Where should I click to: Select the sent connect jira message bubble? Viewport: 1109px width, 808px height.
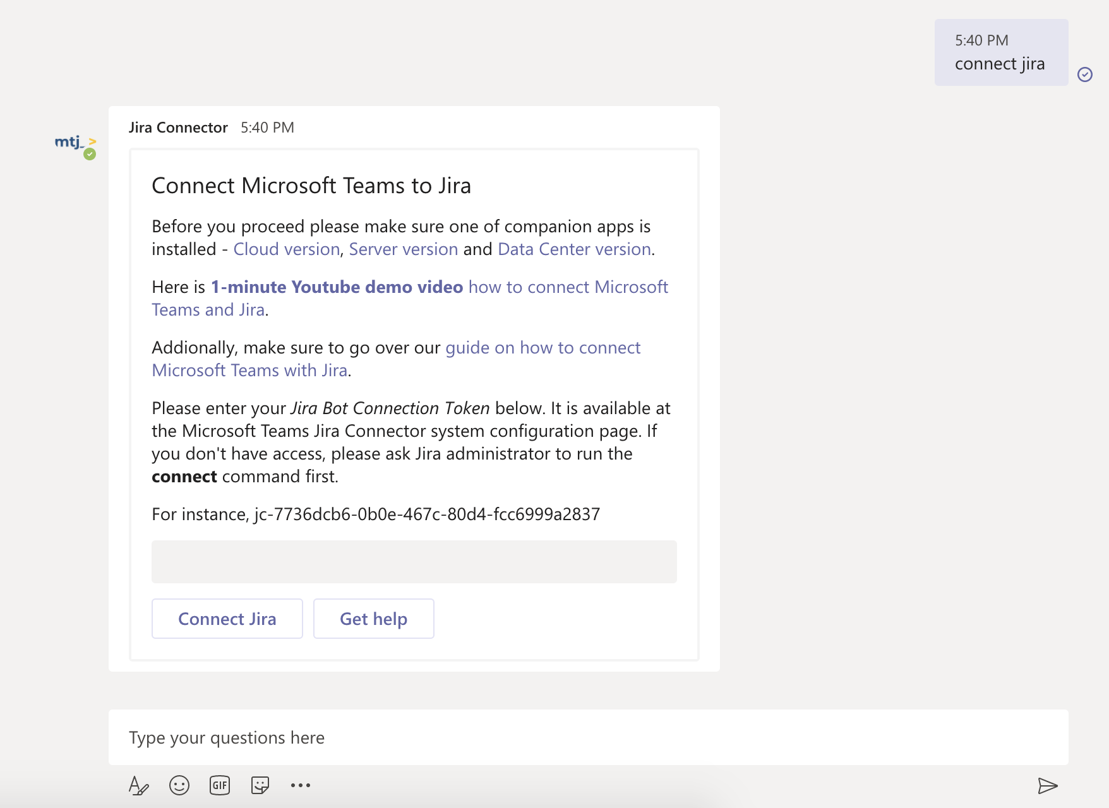point(1000,52)
